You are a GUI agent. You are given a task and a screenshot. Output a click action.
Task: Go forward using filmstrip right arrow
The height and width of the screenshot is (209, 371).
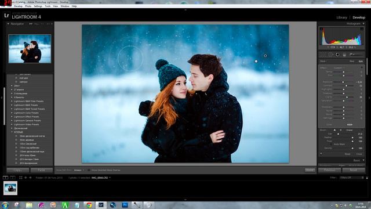pyautogui.click(x=30, y=178)
